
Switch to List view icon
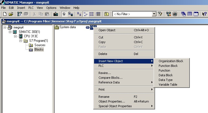92,14
